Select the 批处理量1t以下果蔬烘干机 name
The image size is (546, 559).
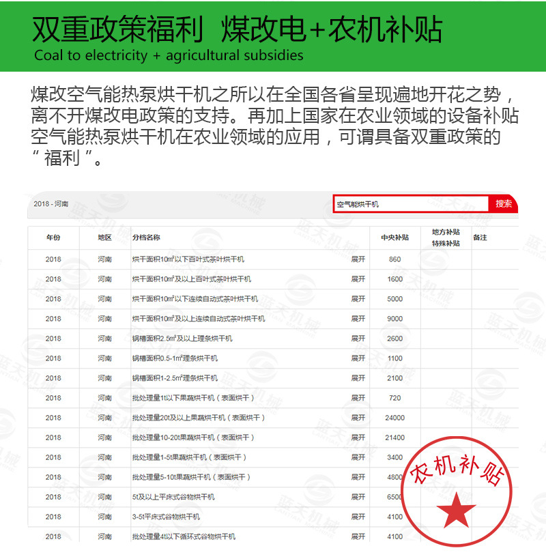click(x=193, y=398)
